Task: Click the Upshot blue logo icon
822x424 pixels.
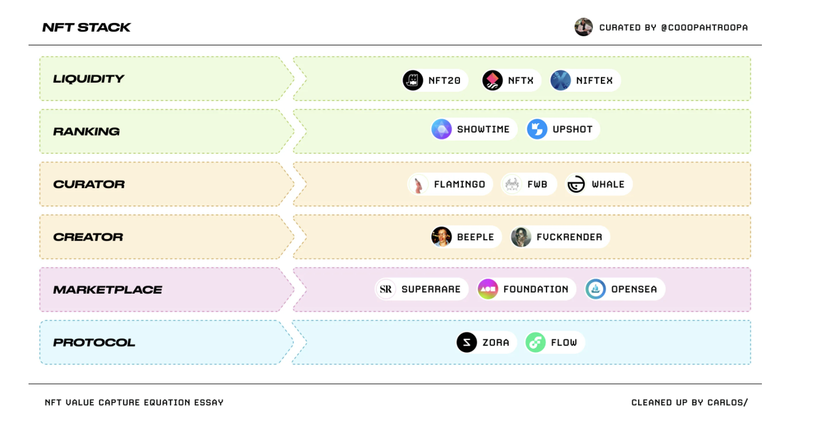Action: point(537,129)
